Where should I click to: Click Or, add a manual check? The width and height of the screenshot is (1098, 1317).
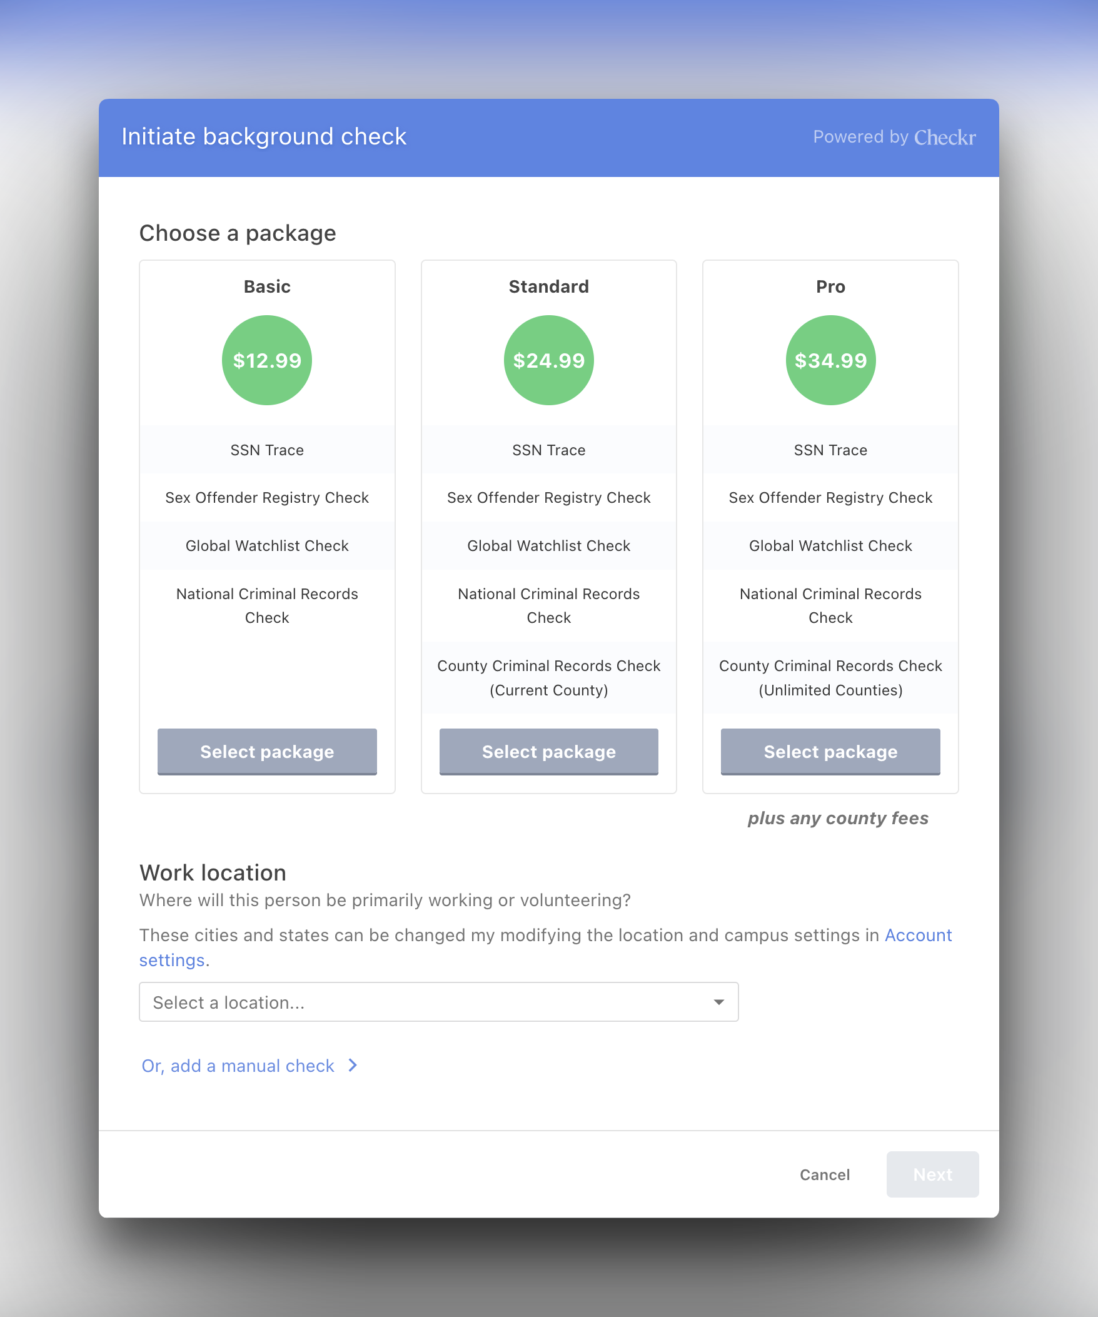point(237,1065)
